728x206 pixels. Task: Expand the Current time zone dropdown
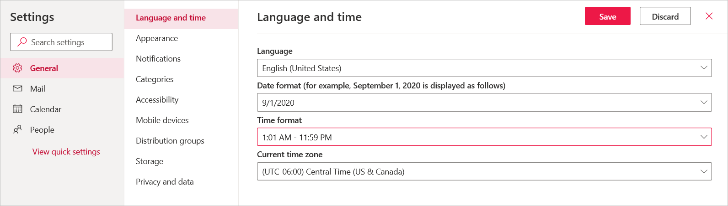(x=484, y=171)
